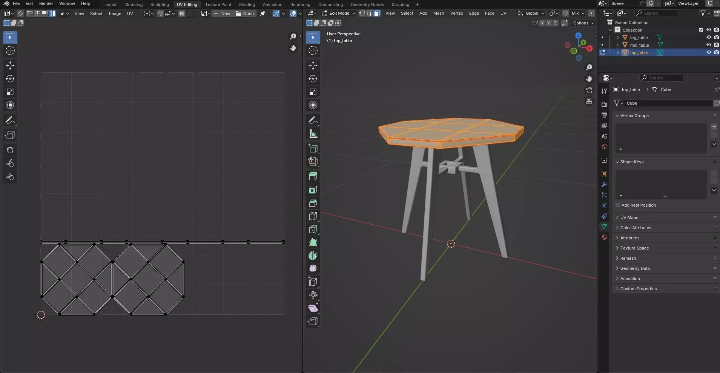Click the camera view icon in viewport

pyautogui.click(x=589, y=90)
